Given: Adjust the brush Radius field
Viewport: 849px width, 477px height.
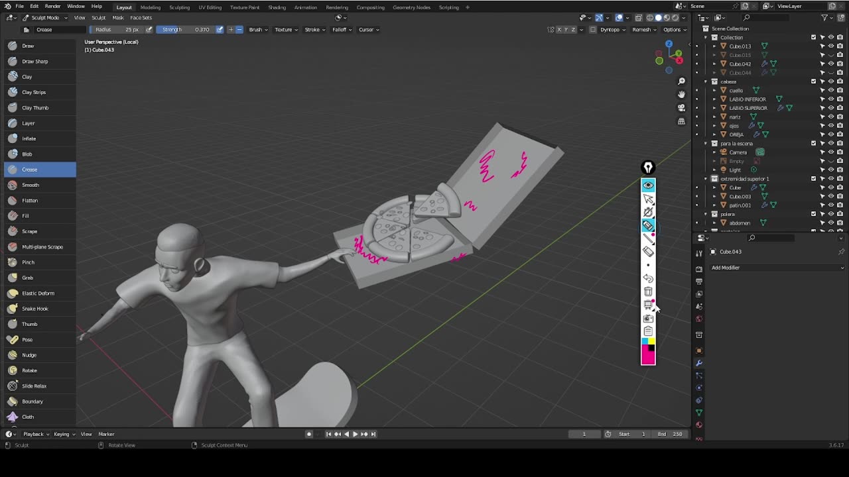Looking at the screenshot, I should pos(117,30).
